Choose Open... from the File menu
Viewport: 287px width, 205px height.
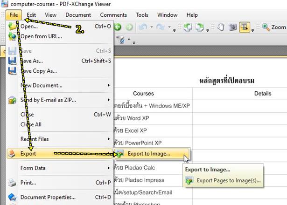(60, 26)
